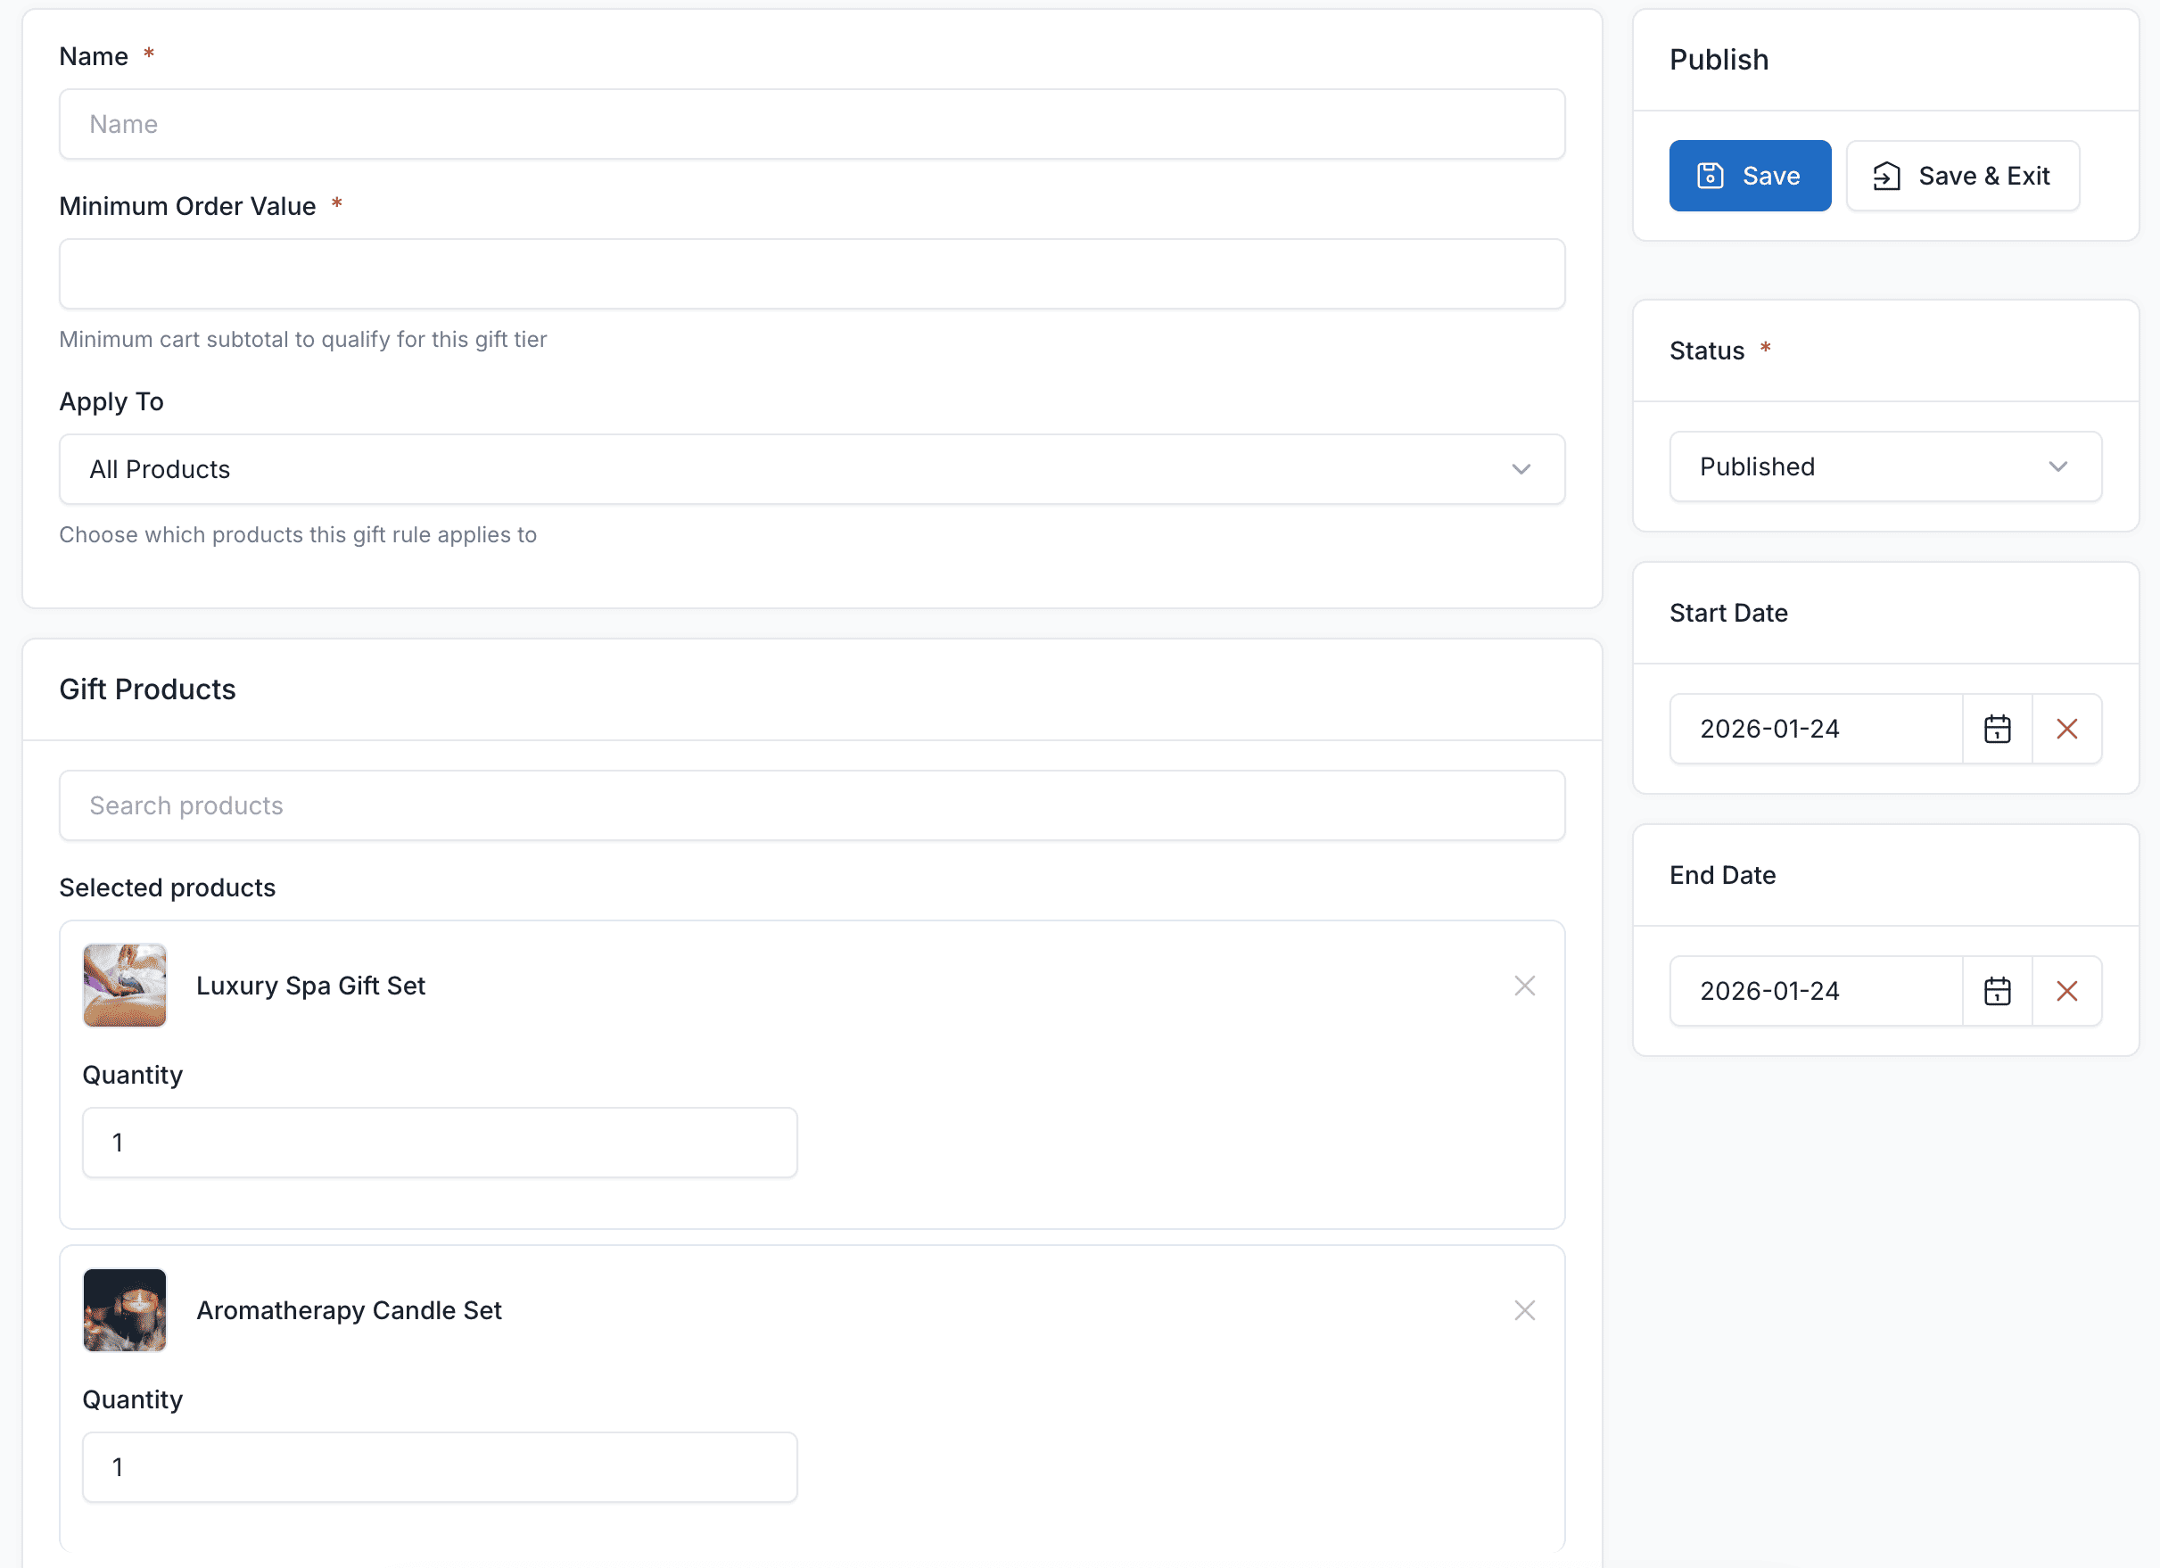Remove Luxury Spa Gift Set product

pos(1524,986)
